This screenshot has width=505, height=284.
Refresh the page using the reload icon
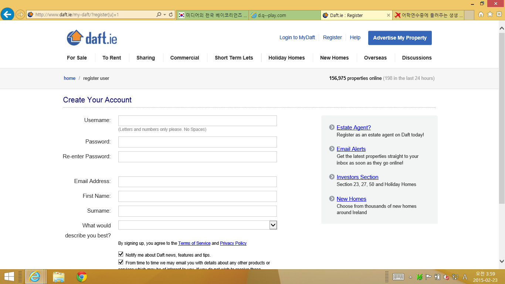[x=171, y=15]
